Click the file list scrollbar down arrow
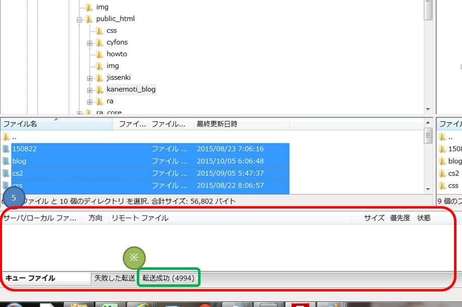462x307 pixels. 428,190
